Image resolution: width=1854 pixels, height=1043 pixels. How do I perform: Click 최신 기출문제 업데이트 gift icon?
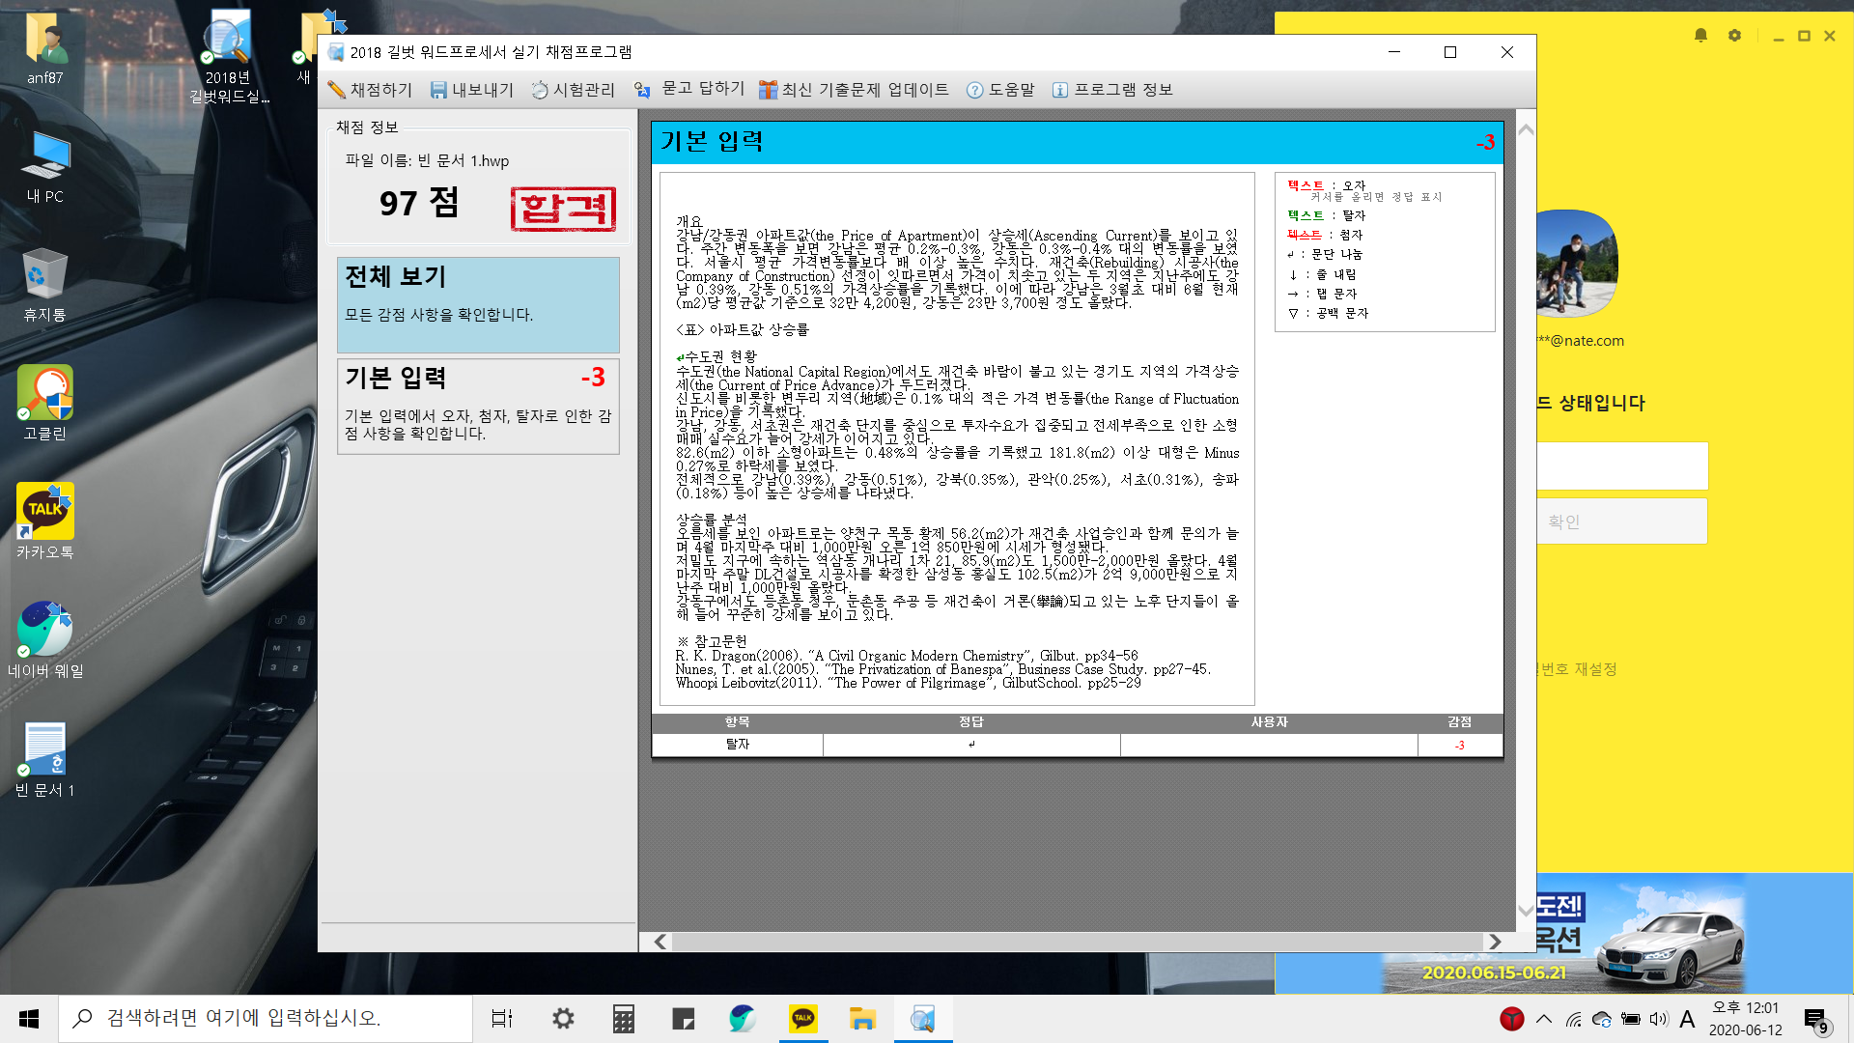click(x=768, y=90)
